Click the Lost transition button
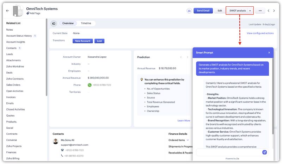Image resolution: width=282 pixels, height=164 pixels. coord(99,41)
